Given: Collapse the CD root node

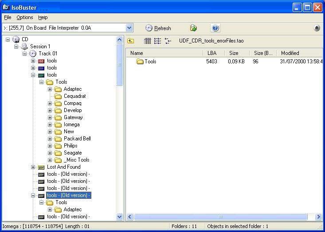Looking at the screenshot, I should click(x=8, y=39).
